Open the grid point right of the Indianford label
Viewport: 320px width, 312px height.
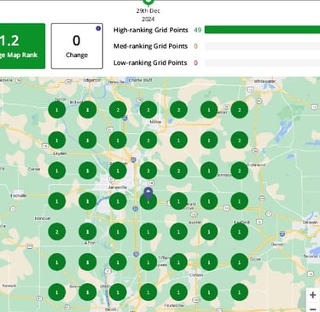[87, 110]
